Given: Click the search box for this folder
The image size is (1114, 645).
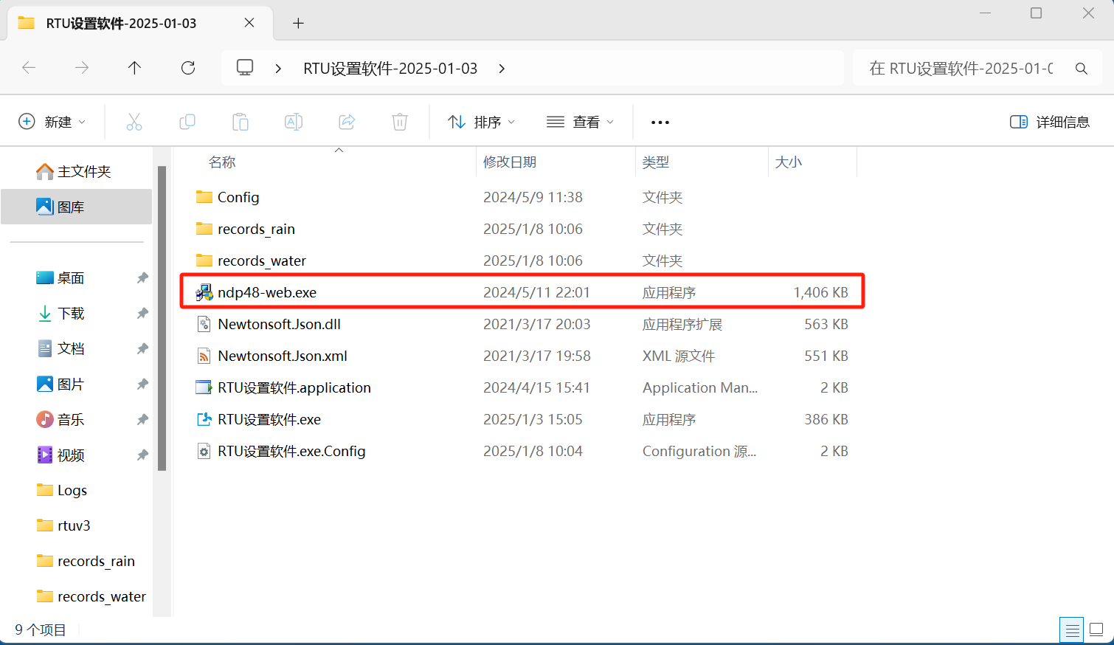Looking at the screenshot, I should coord(976,69).
